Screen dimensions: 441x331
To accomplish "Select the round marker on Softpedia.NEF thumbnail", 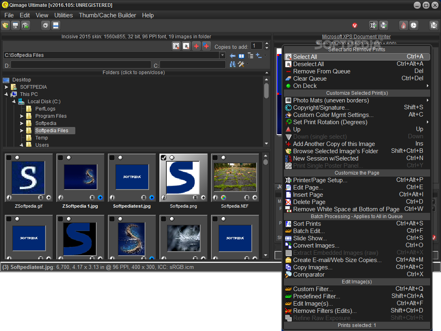I will coord(223,158).
